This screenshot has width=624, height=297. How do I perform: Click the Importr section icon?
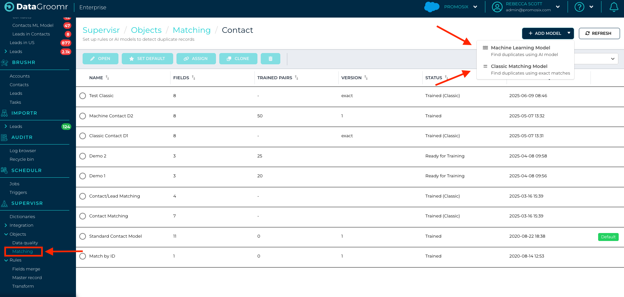pos(4,113)
